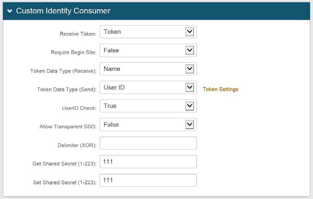313x199 pixels.
Task: Click into the Get Shared Secret field
Action: coord(148,162)
